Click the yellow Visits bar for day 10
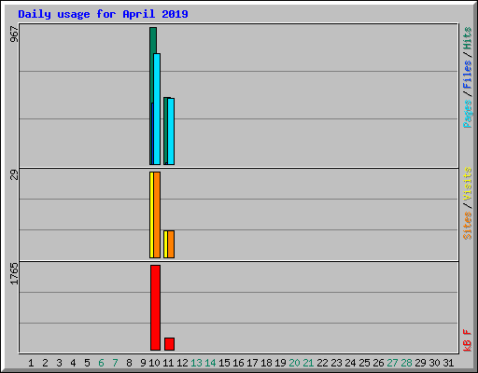 [x=151, y=214]
